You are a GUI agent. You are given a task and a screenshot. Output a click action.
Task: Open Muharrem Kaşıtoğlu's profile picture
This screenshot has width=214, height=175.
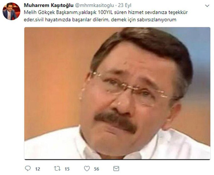point(11,11)
